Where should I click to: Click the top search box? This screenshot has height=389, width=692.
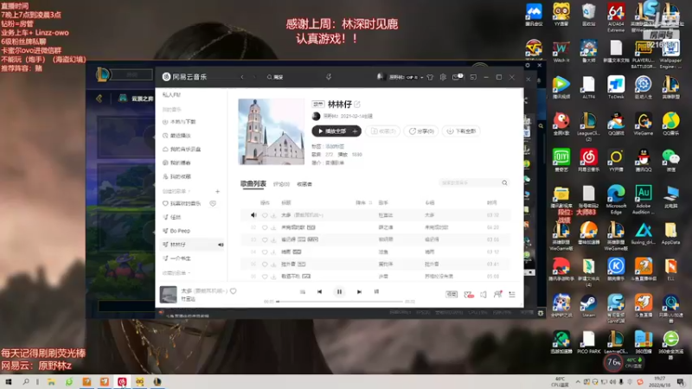[292, 77]
